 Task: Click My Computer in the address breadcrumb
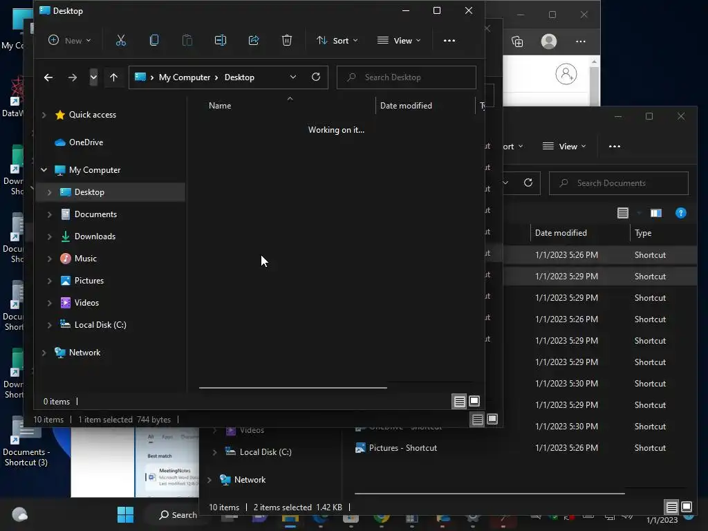(184, 77)
